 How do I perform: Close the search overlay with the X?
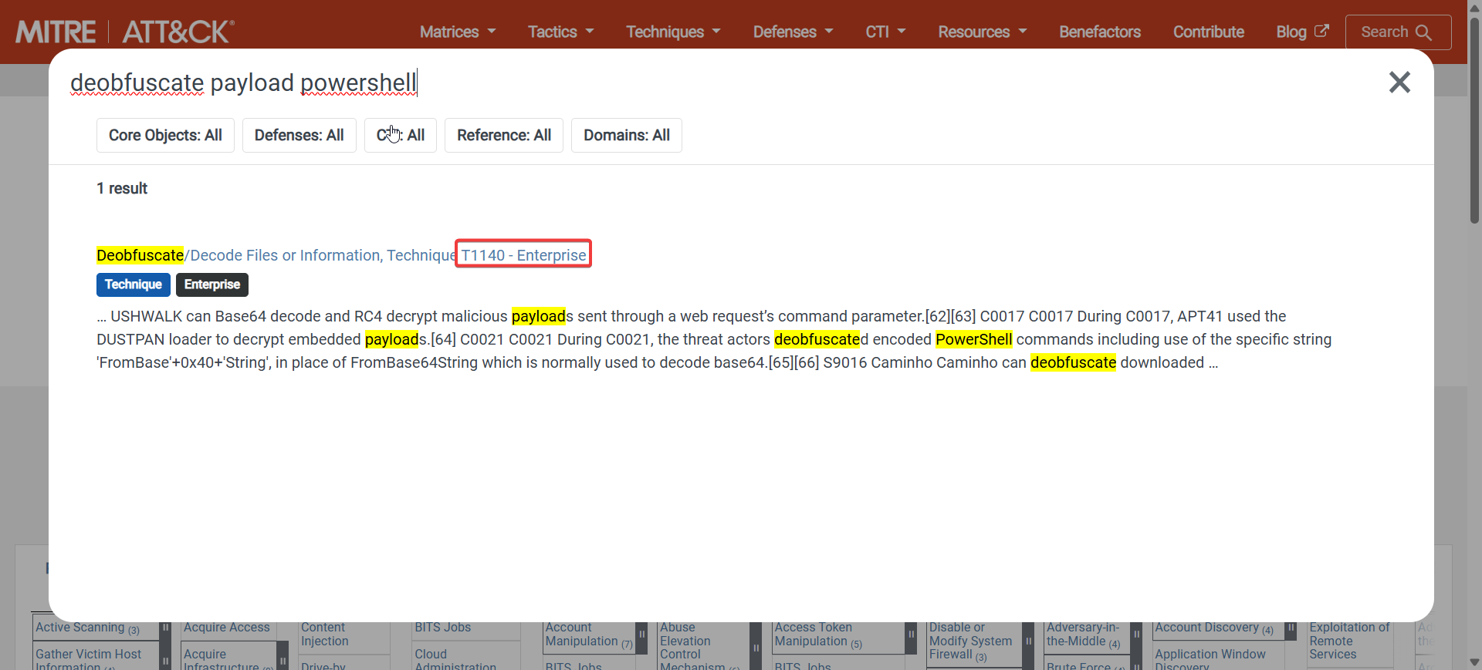pos(1399,82)
